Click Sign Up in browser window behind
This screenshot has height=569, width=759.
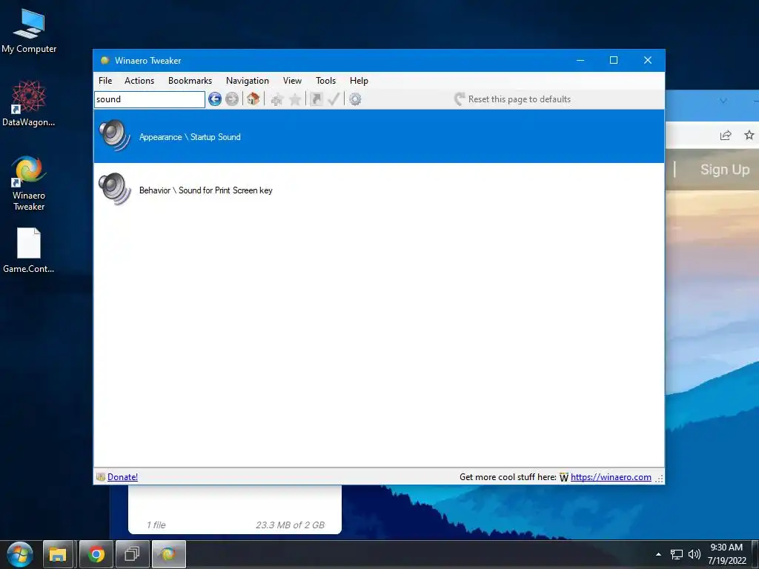(x=725, y=170)
